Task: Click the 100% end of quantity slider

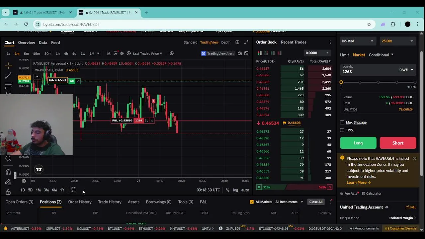Action: (x=415, y=82)
